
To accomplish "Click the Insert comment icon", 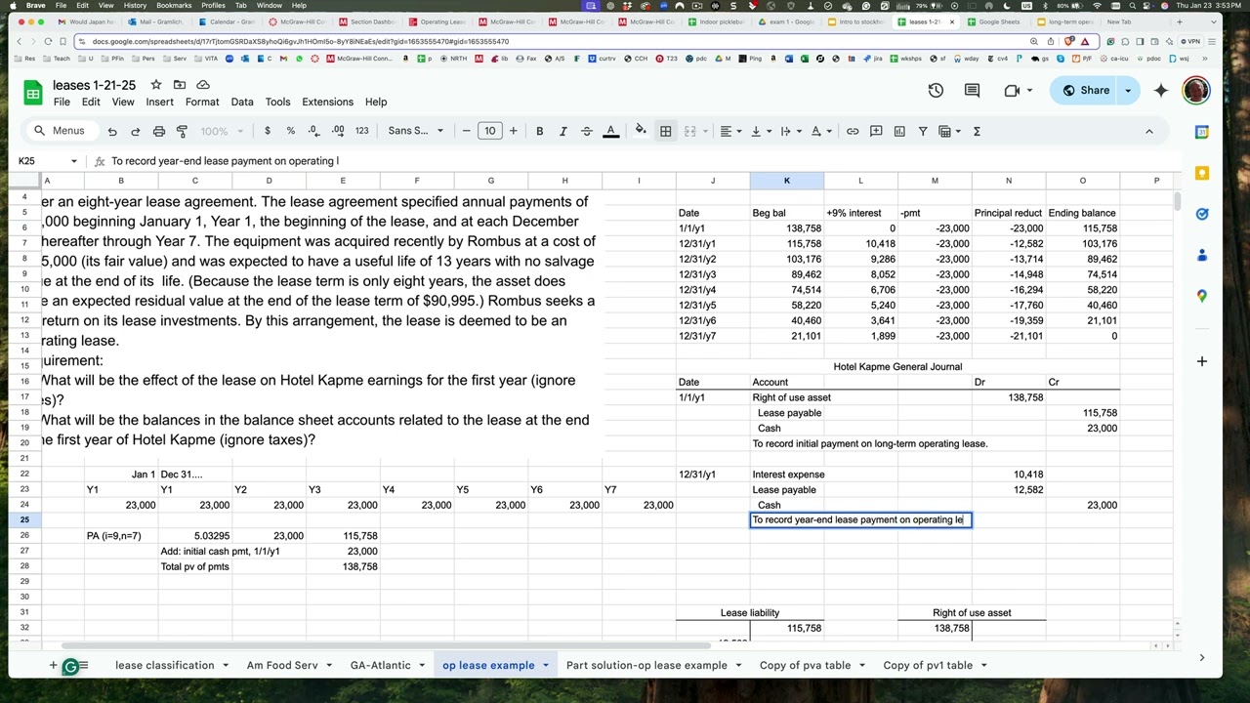I will coord(876,131).
